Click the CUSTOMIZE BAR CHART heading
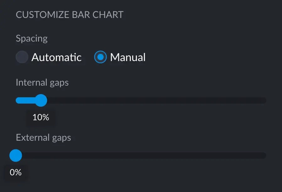This screenshot has width=282, height=192. pos(70,14)
